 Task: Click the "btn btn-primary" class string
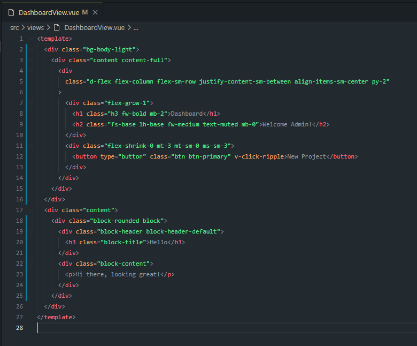click(x=201, y=156)
